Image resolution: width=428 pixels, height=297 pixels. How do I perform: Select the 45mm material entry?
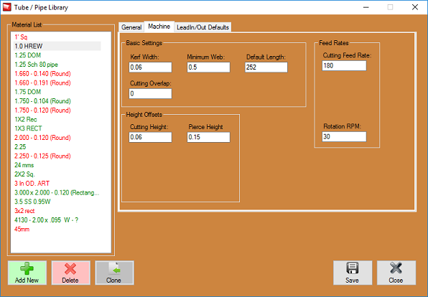coord(22,229)
